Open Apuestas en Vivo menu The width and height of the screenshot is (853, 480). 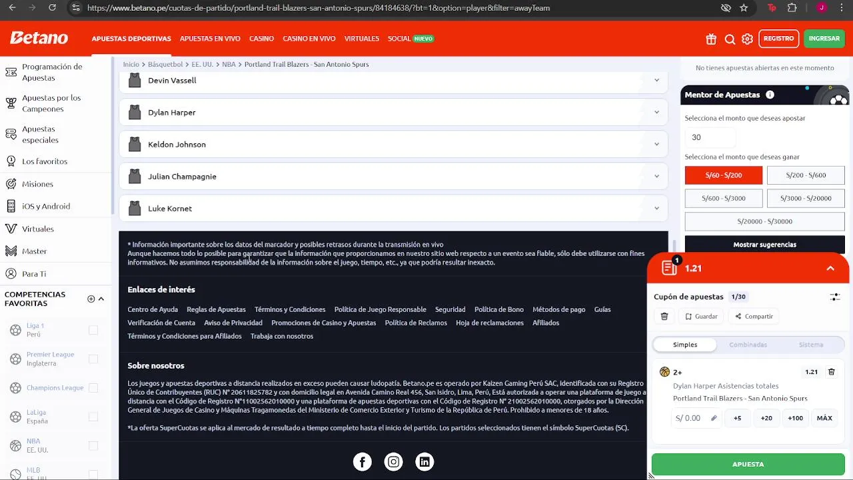click(210, 39)
